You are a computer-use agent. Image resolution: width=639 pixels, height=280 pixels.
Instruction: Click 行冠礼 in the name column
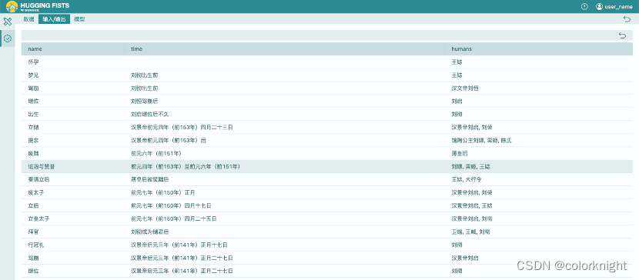[x=36, y=245]
